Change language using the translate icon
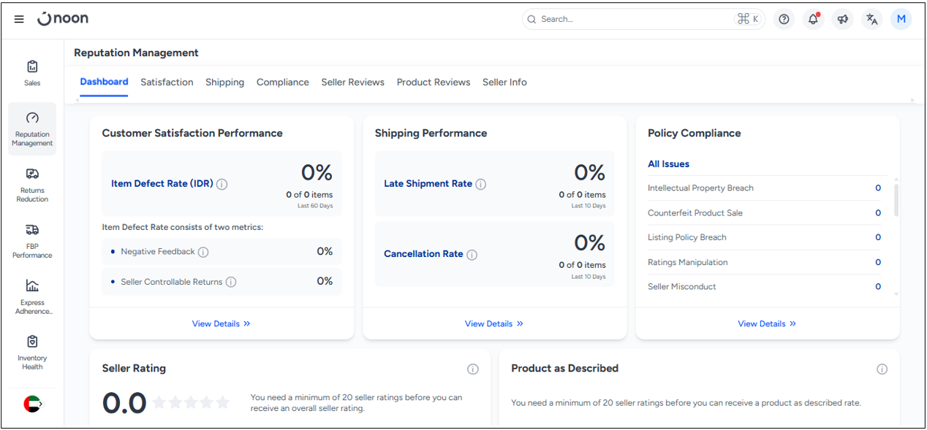 point(871,20)
